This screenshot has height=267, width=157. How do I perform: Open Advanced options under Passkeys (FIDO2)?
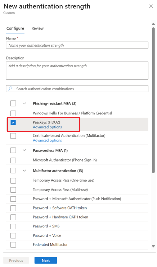click(x=47, y=127)
